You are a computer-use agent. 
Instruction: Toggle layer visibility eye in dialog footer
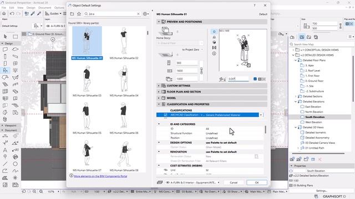pyautogui.click(x=168, y=182)
